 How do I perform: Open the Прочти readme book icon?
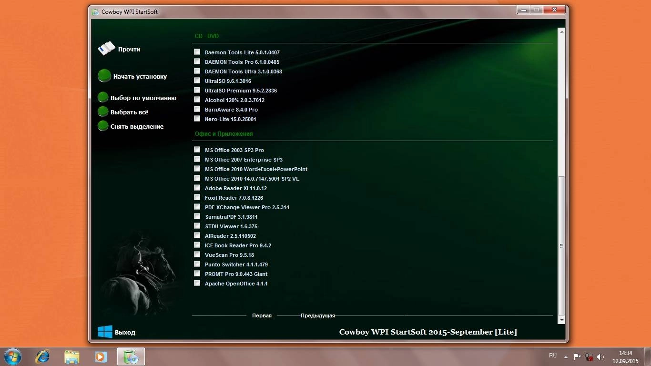[107, 49]
